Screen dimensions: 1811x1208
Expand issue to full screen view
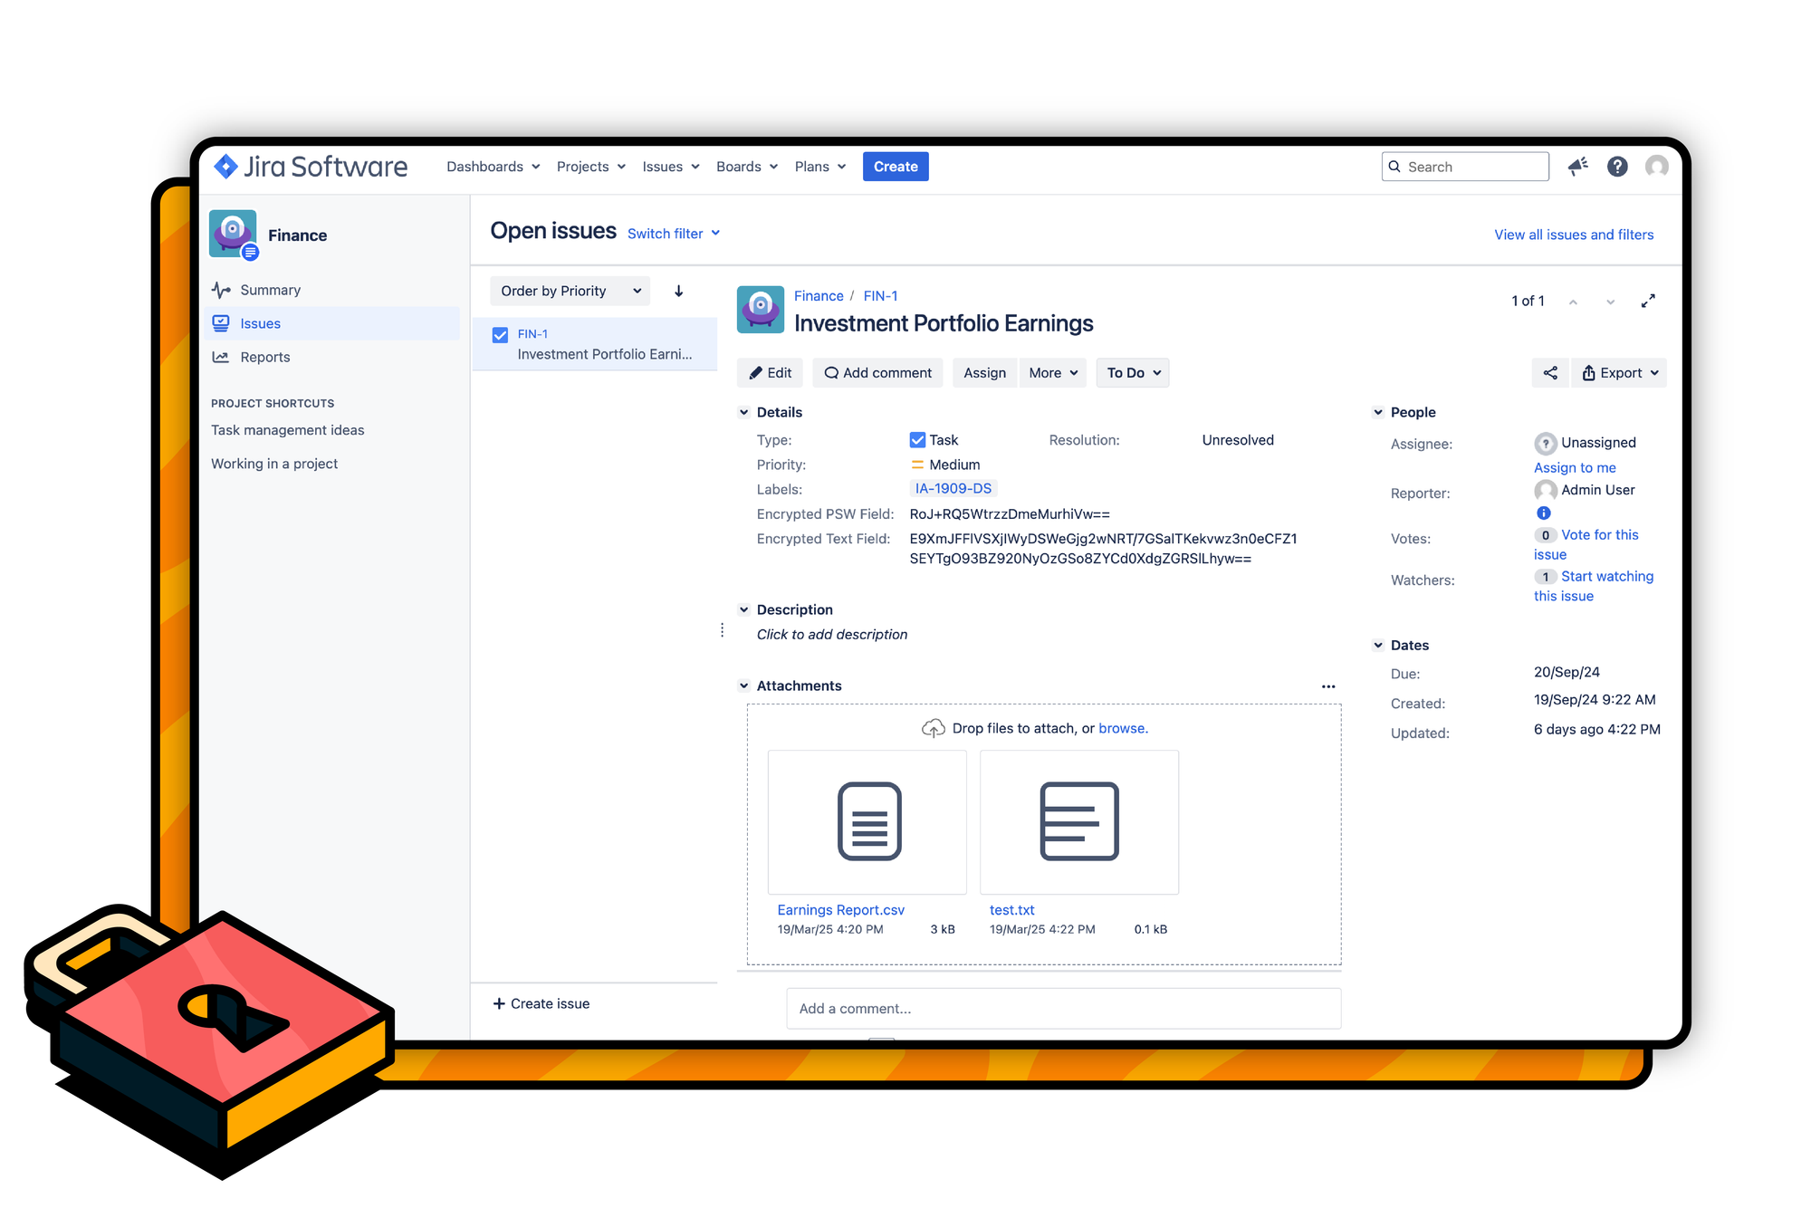tap(1648, 301)
